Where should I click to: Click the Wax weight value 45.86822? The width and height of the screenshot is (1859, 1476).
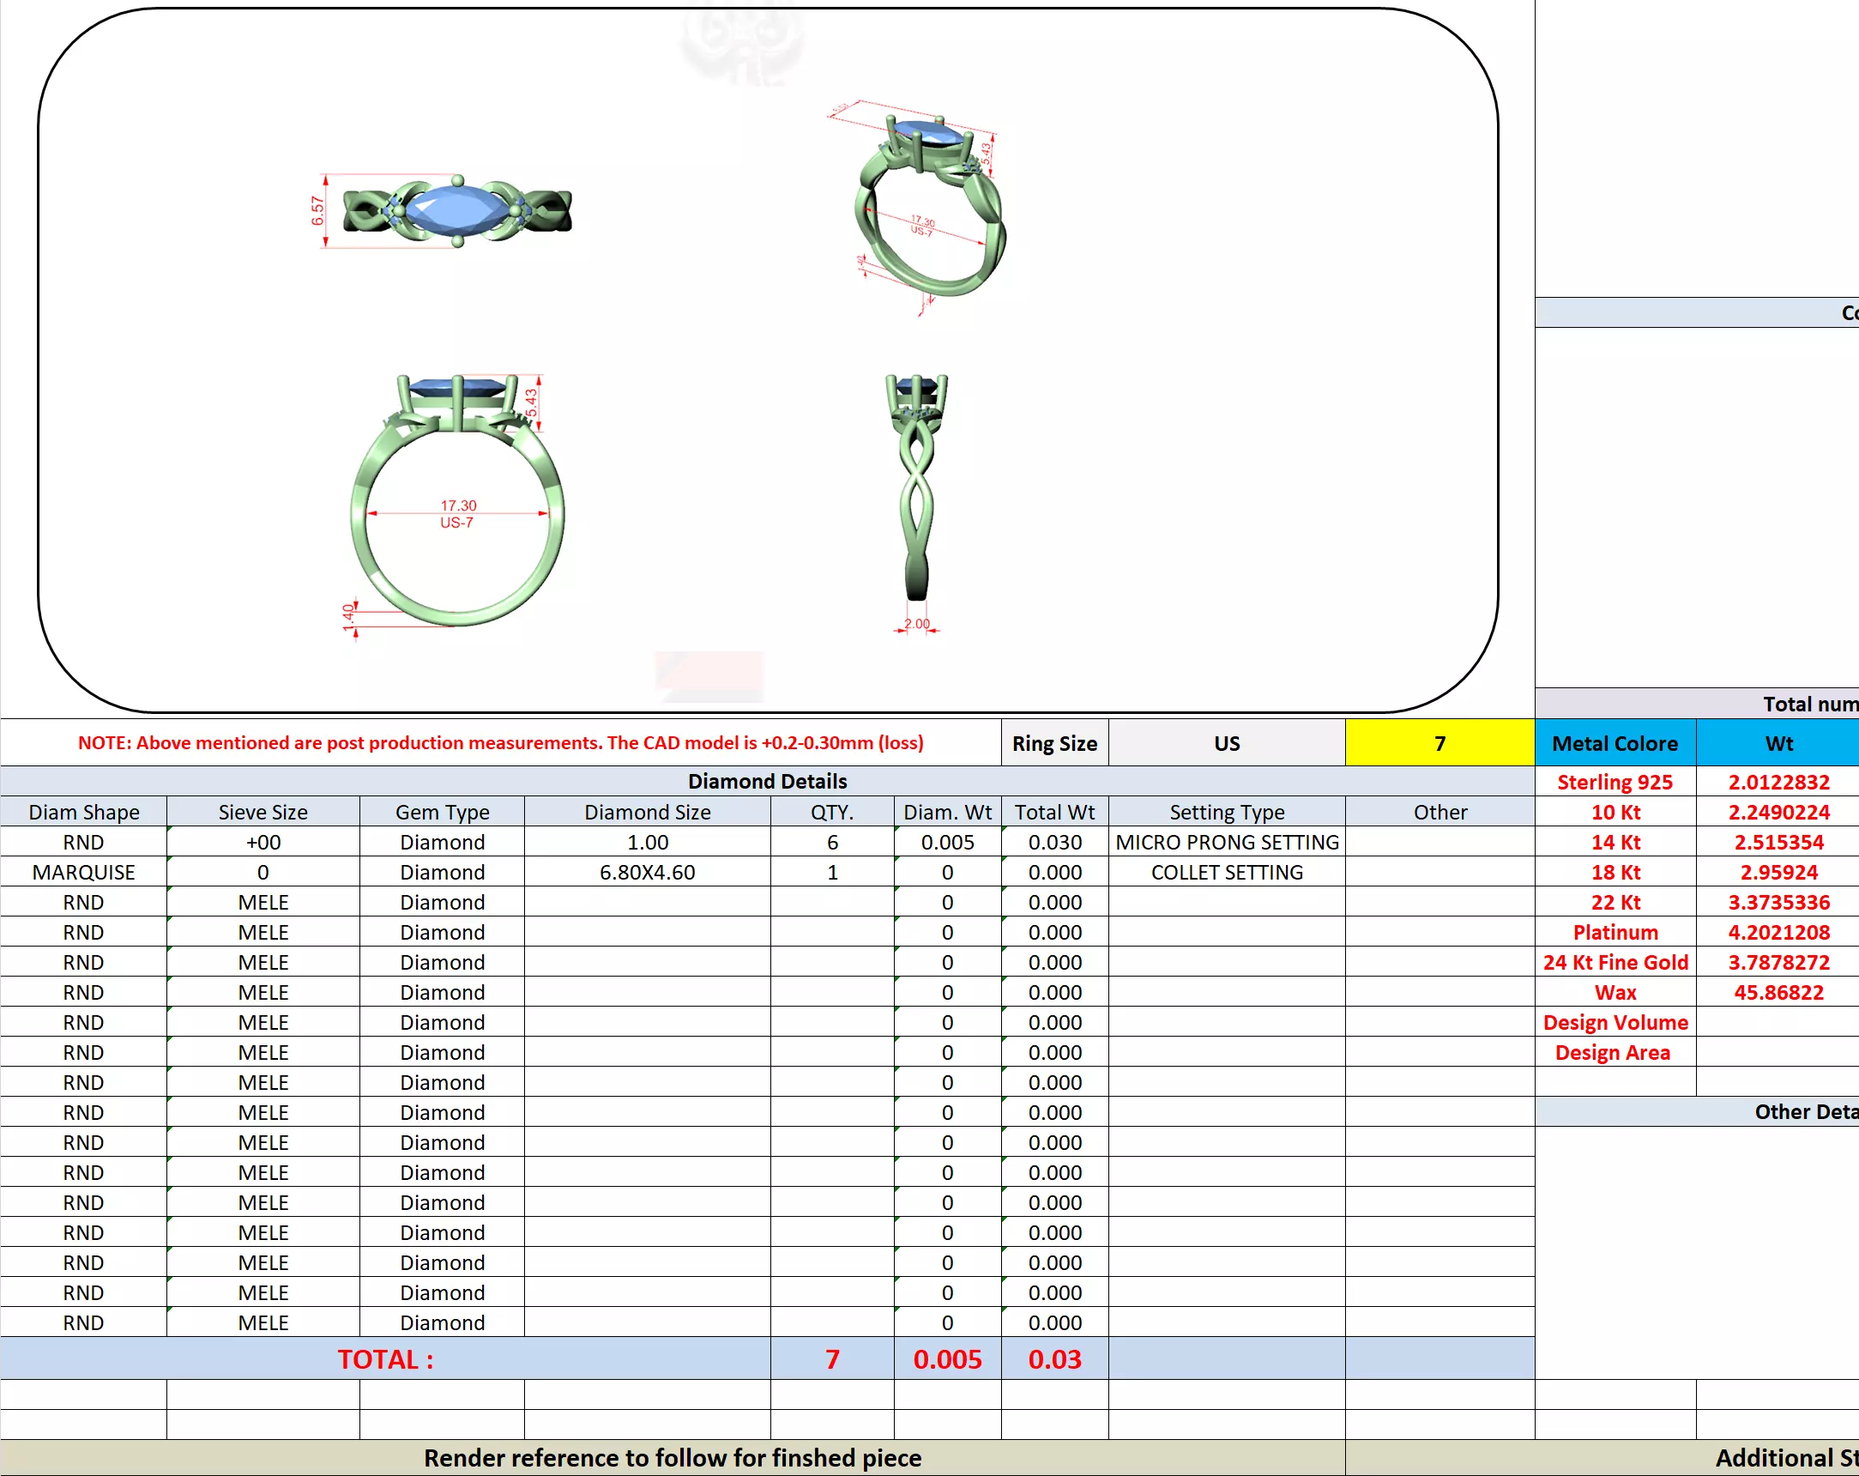click(1778, 992)
